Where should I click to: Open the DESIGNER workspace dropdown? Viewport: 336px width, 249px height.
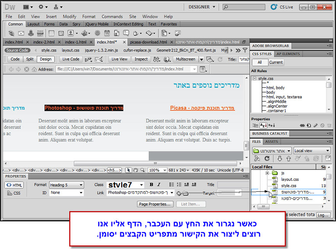(x=202, y=7)
